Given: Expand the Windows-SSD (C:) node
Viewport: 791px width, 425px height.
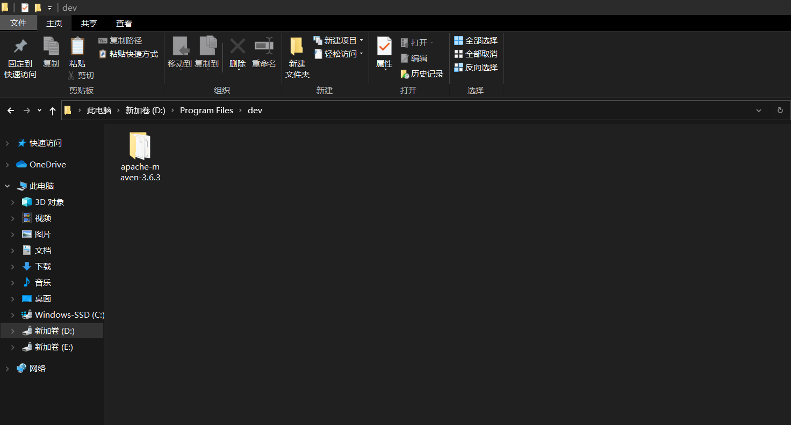Looking at the screenshot, I should point(13,315).
